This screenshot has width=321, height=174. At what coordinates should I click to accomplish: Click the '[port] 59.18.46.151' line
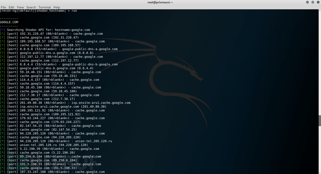point(51,72)
